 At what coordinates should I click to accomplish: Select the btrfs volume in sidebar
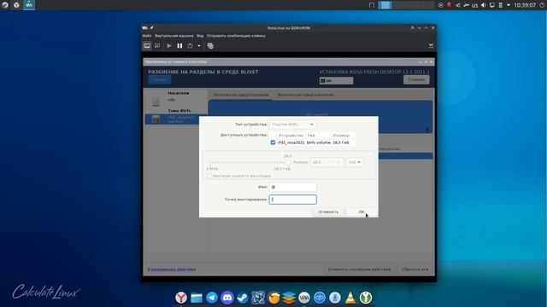(176, 119)
